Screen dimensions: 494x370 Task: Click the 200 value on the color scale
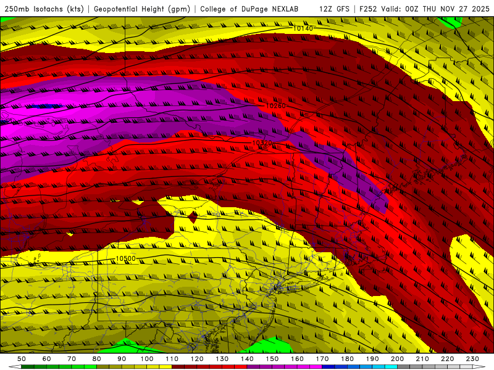tap(398, 359)
